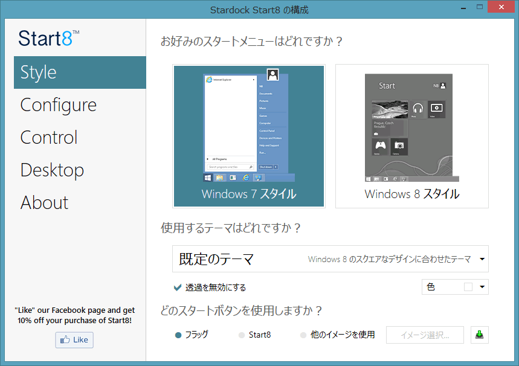Click the イメージ選択 button

pyautogui.click(x=425, y=335)
